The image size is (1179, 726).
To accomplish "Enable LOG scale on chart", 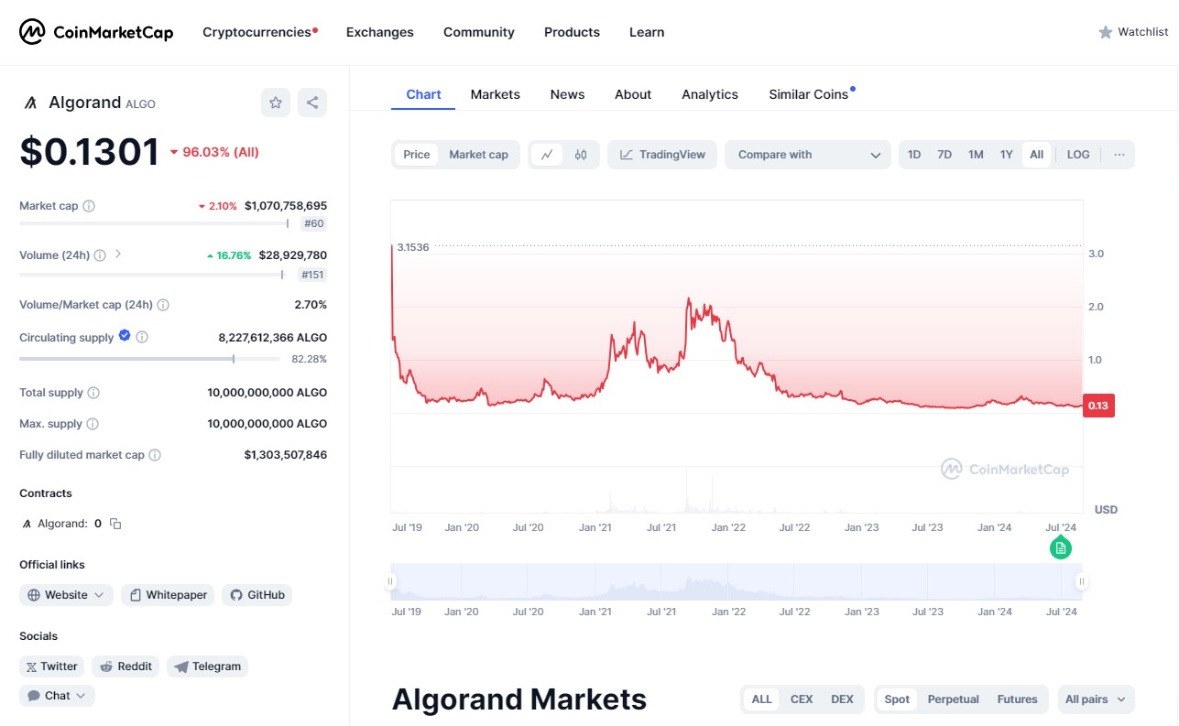I will (x=1078, y=155).
